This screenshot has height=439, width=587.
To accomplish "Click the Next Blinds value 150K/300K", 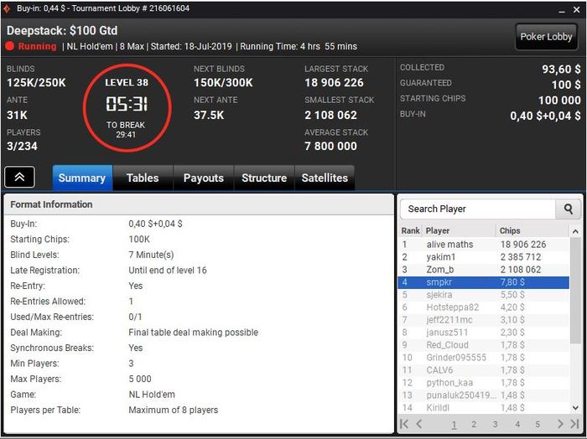I will [223, 83].
